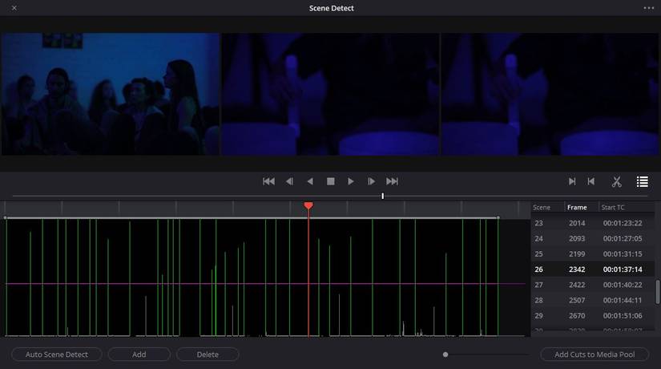Click Add Cuts to Media Pool
This screenshot has width=661, height=369.
pyautogui.click(x=594, y=354)
